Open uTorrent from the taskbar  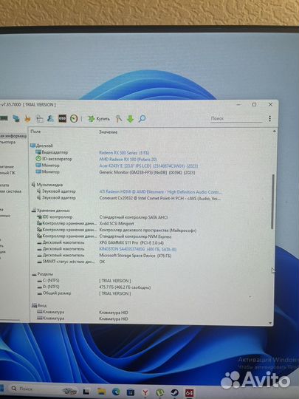[160, 393]
